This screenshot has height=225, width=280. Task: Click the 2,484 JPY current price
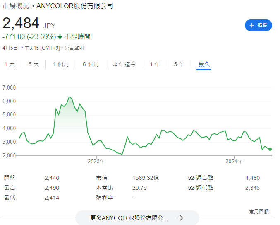(x=21, y=24)
